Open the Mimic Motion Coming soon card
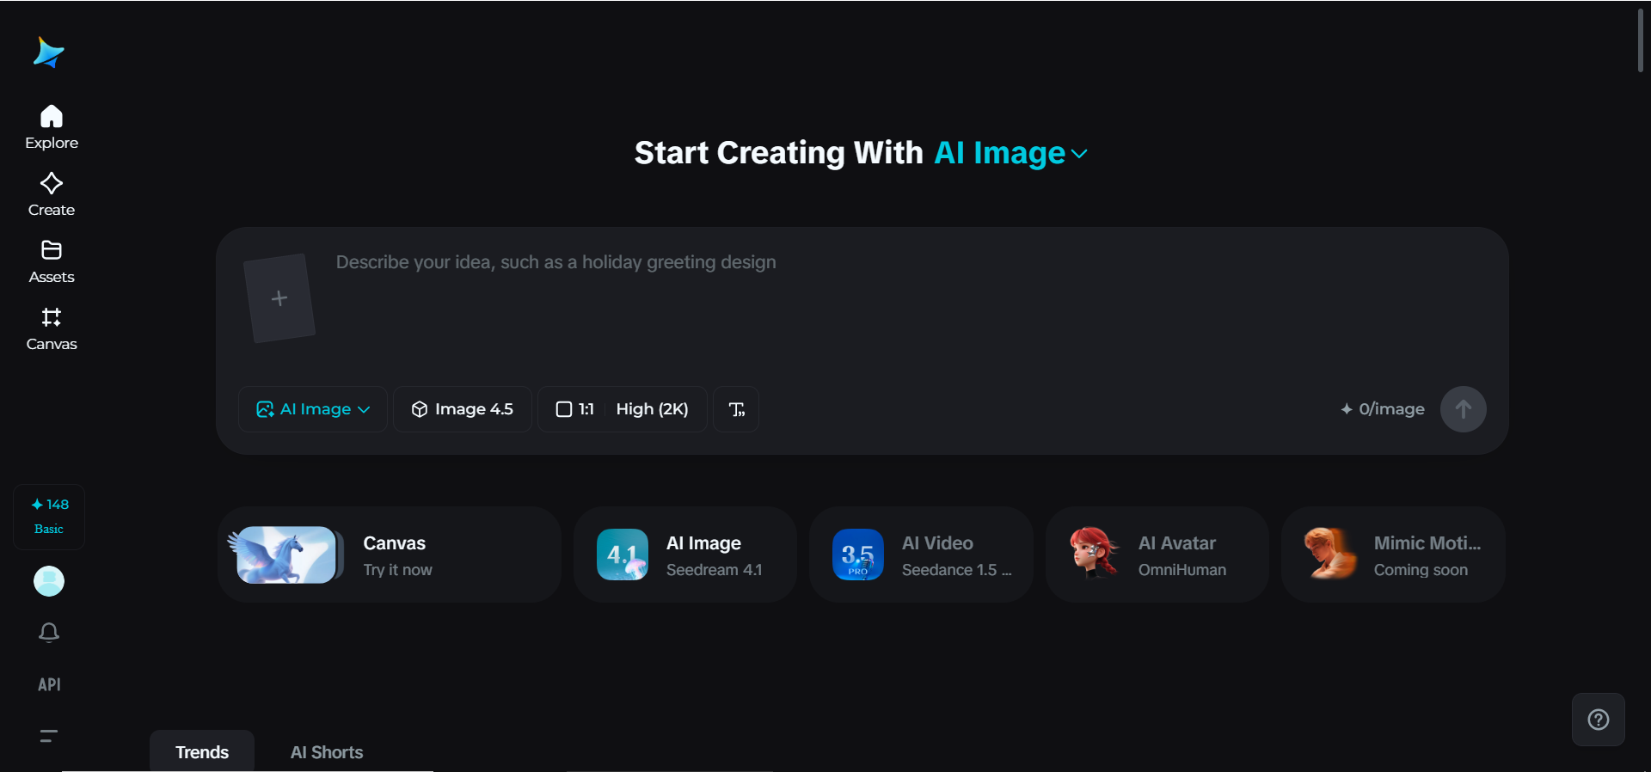1651x772 pixels. tap(1393, 554)
